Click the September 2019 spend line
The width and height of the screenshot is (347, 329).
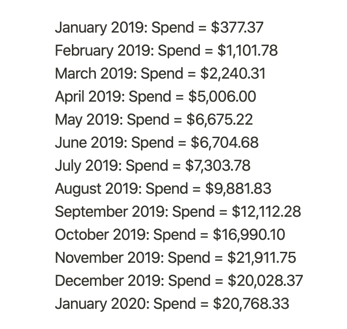point(178,212)
